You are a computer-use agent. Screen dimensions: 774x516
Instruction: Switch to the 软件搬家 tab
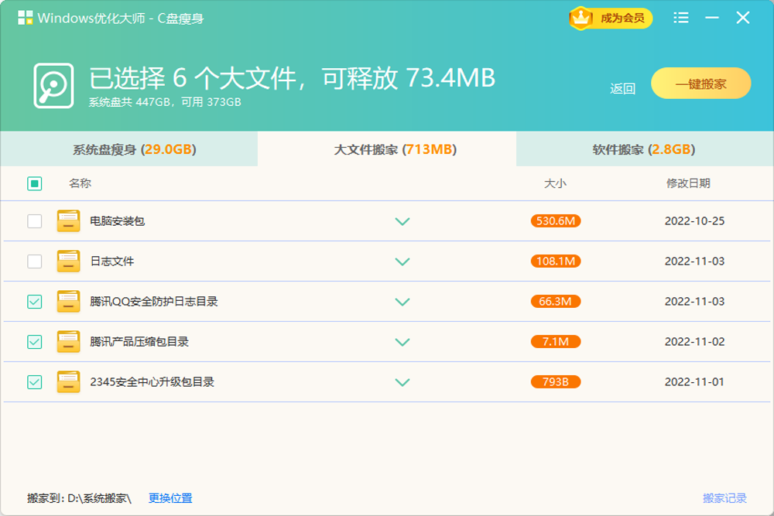tap(645, 150)
